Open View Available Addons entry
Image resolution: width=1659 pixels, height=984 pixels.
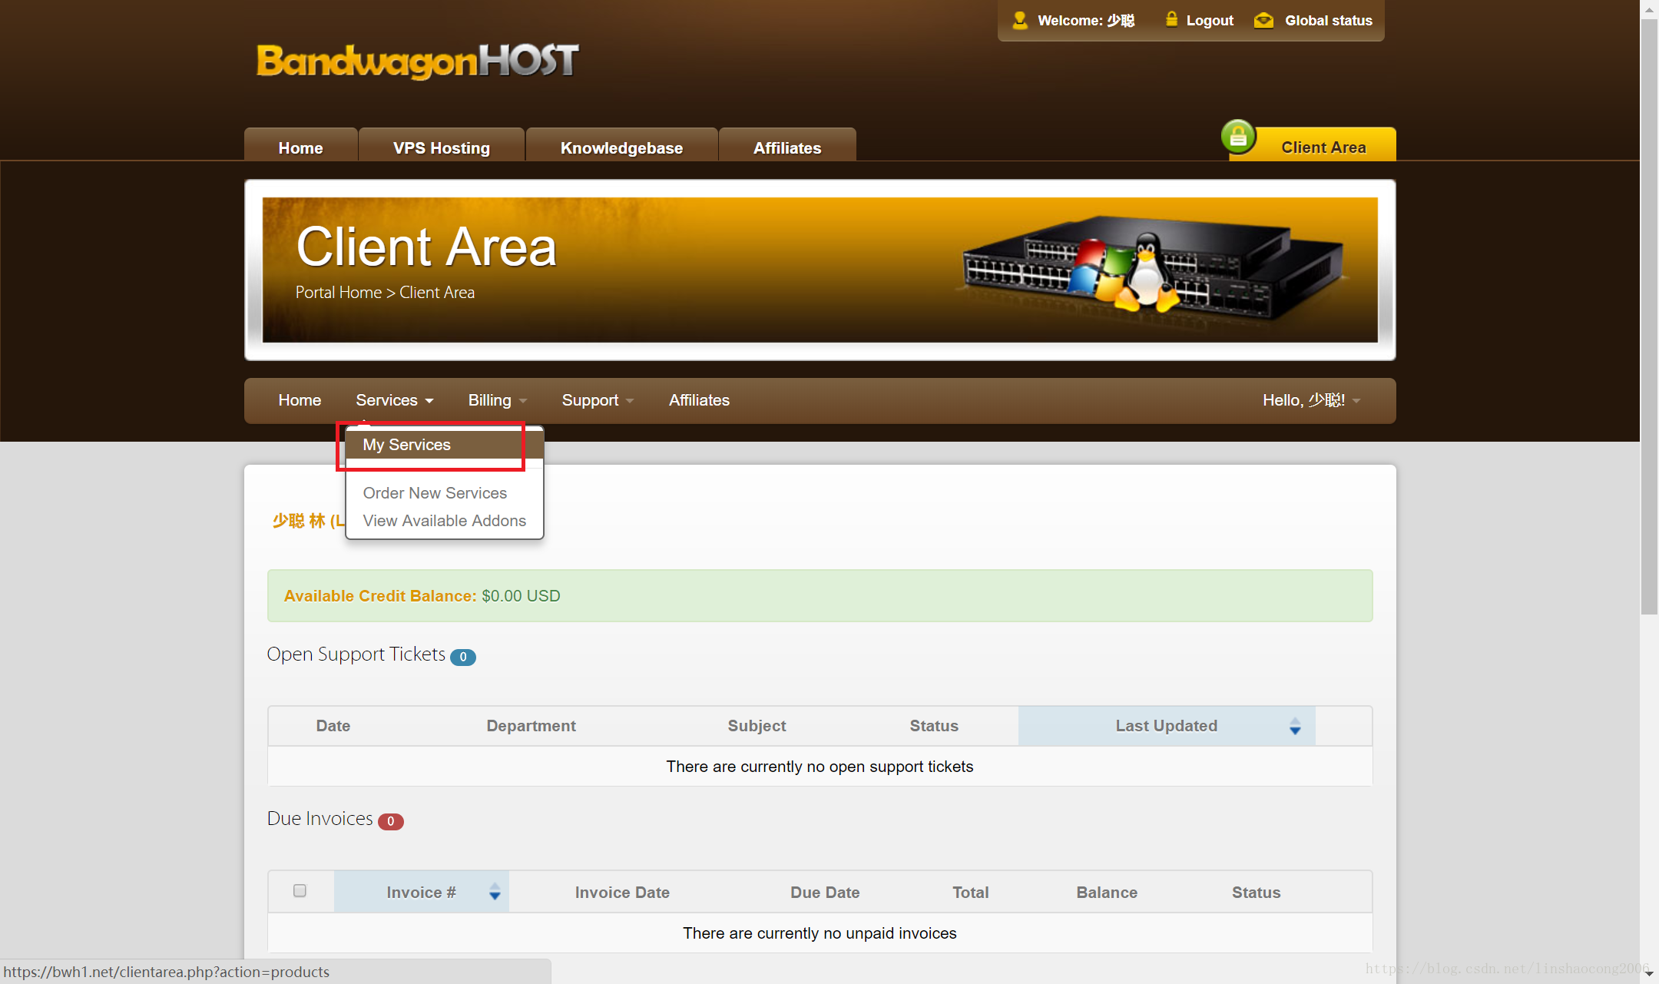click(x=444, y=521)
